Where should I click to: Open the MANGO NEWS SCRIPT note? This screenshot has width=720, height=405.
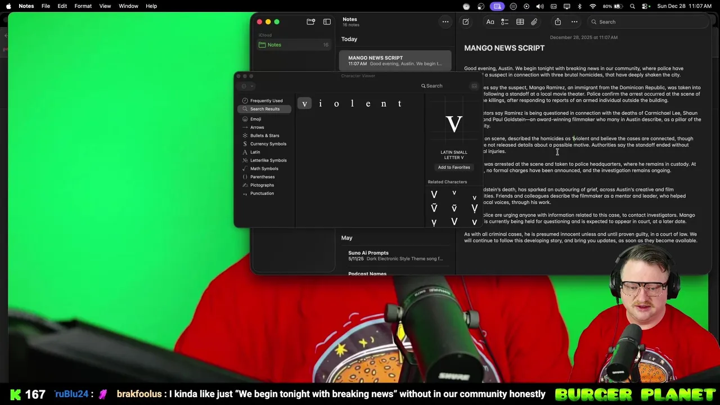[395, 60]
